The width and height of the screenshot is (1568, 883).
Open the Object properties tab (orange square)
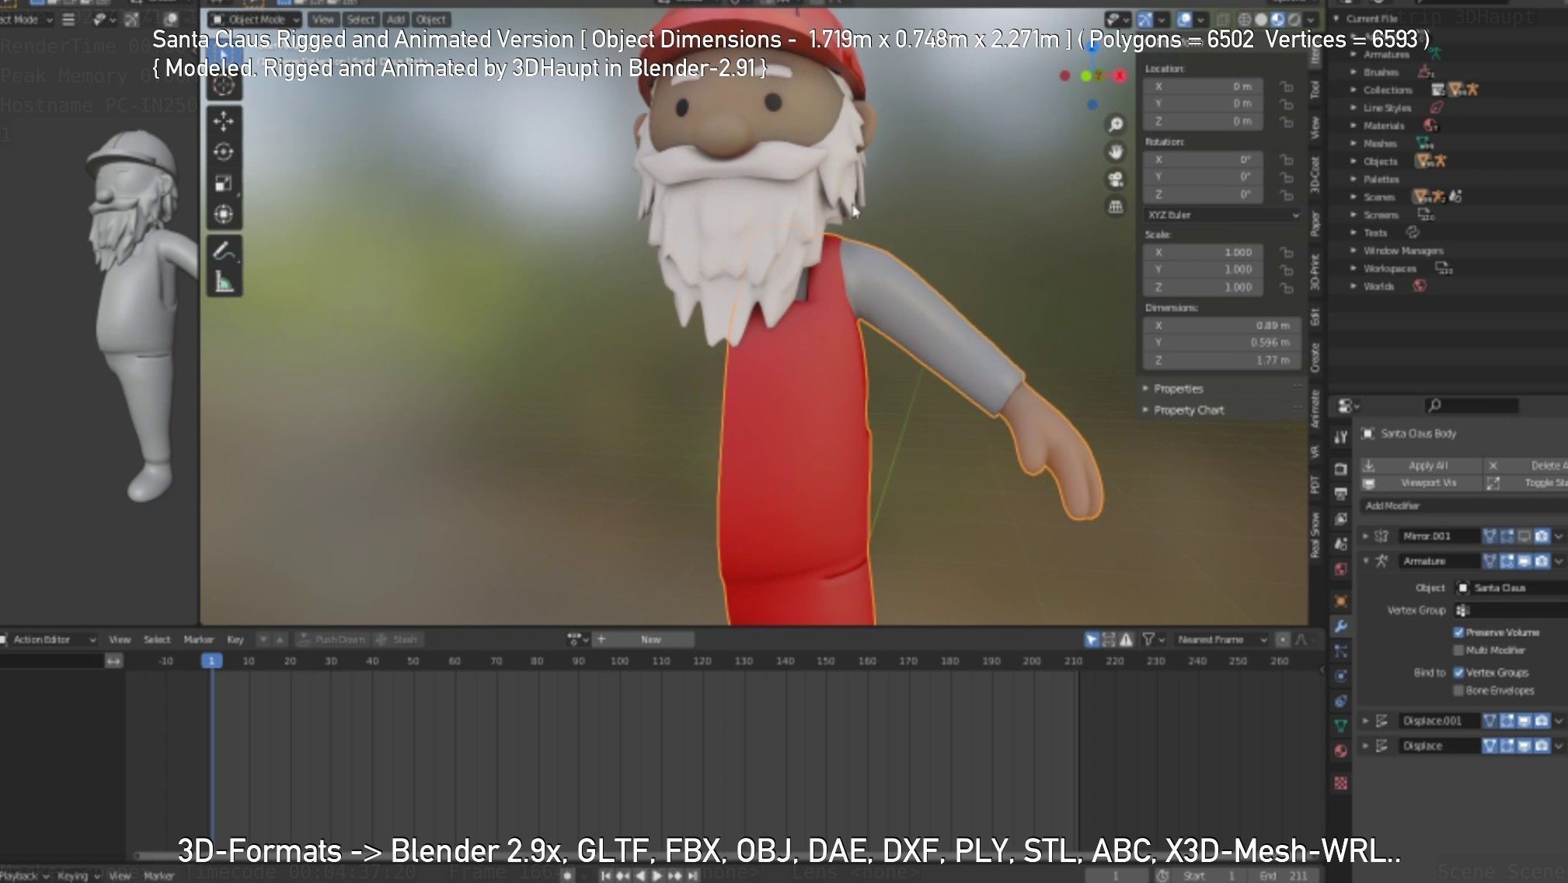(1341, 601)
